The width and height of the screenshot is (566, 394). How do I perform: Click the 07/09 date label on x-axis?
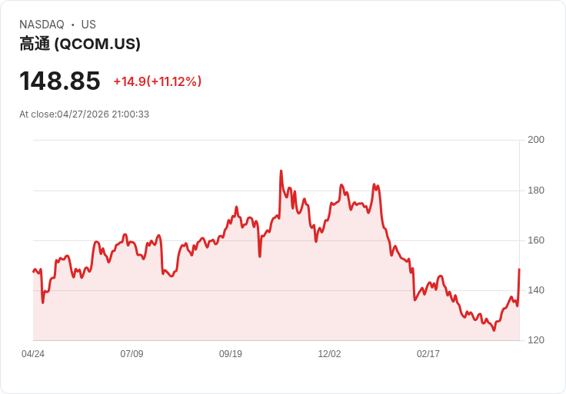click(x=132, y=353)
